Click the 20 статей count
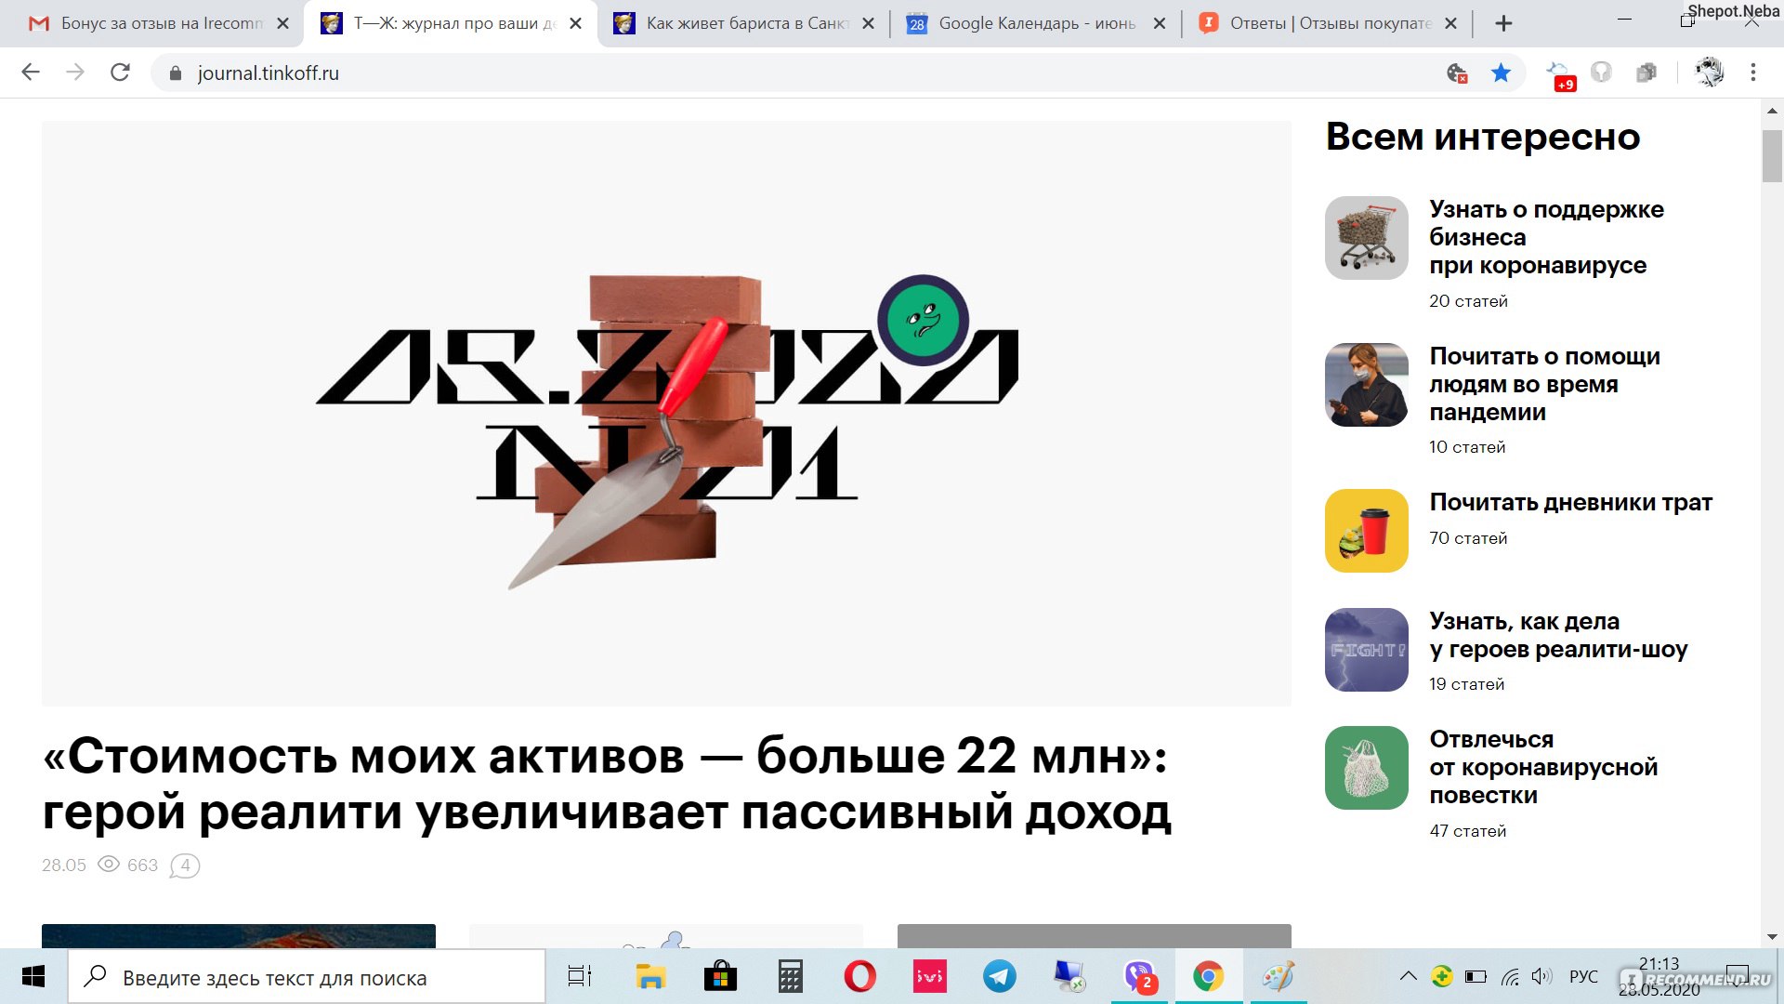 coord(1468,301)
